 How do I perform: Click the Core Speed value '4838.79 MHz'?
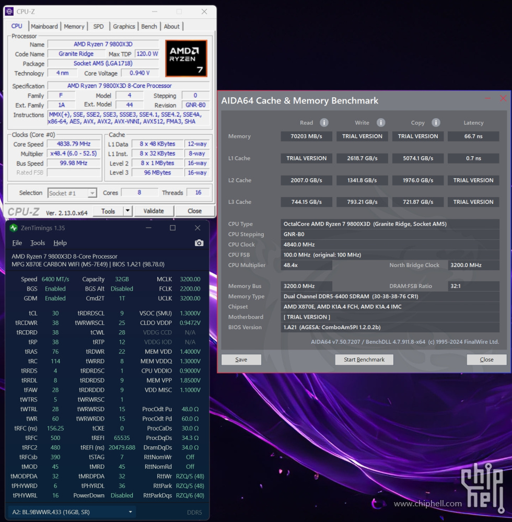74,144
